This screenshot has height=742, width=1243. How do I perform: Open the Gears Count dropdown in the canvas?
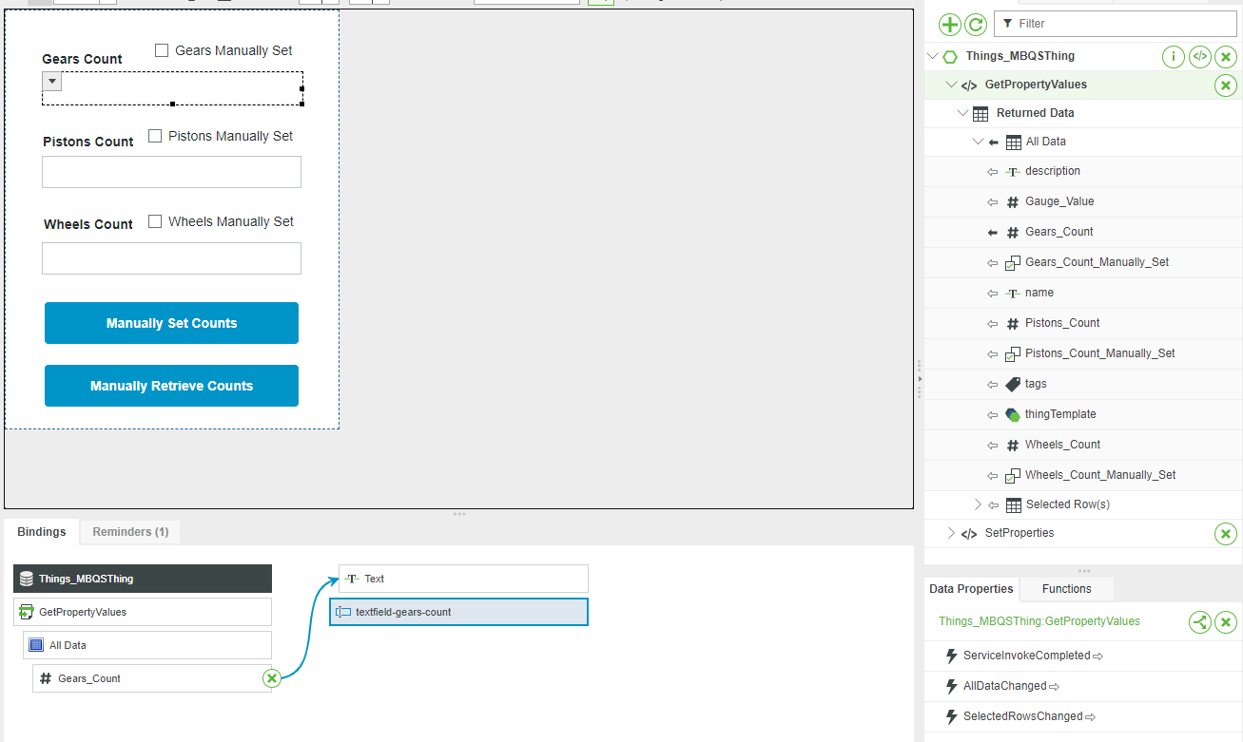[51, 81]
